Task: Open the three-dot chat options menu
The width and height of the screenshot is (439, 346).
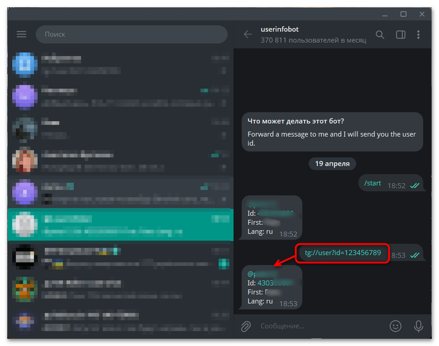Action: 418,34
